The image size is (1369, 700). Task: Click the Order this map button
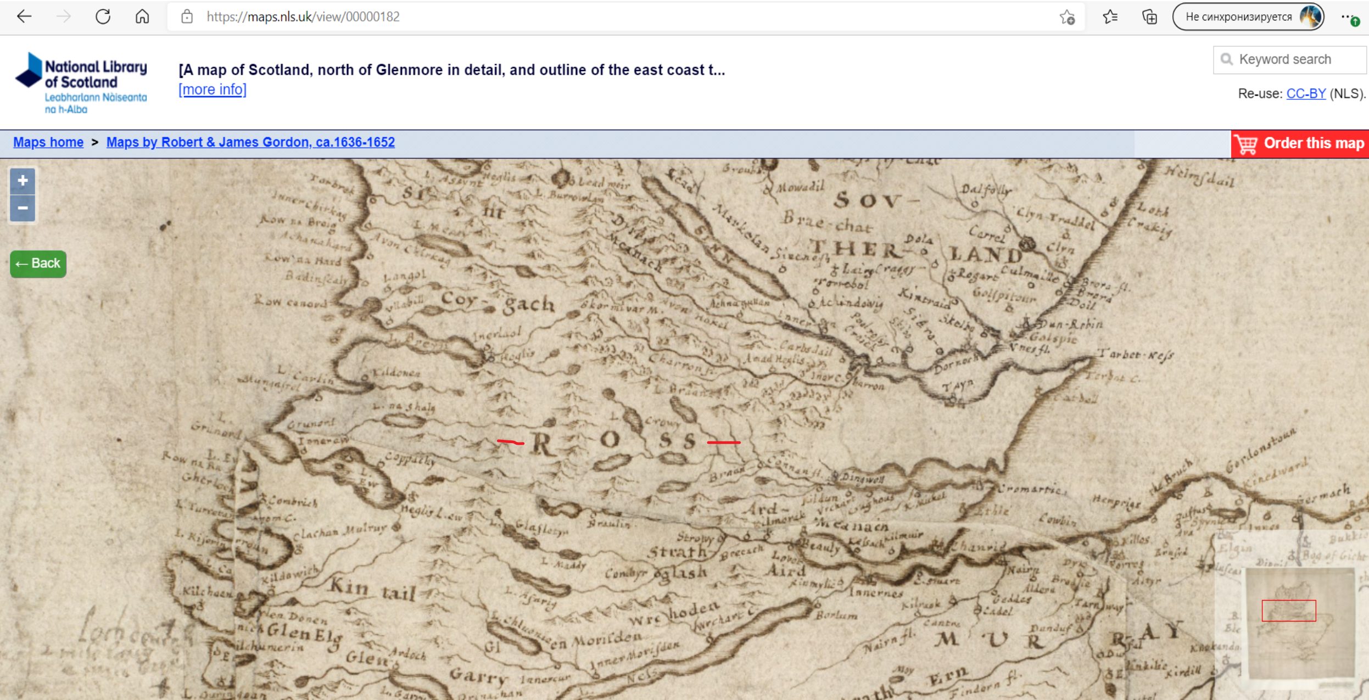click(x=1300, y=144)
